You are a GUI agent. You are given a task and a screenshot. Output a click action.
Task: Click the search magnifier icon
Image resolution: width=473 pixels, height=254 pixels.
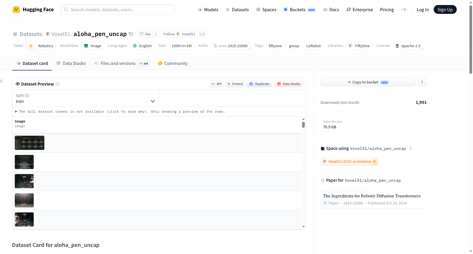(x=66, y=9)
